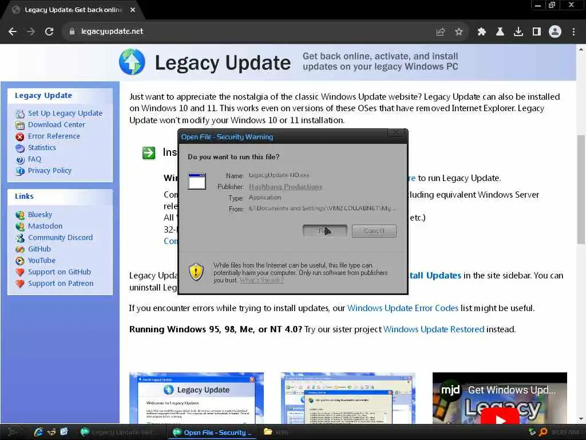This screenshot has width=586, height=440.
Task: Open the profile avatar menu
Action: click(x=555, y=32)
